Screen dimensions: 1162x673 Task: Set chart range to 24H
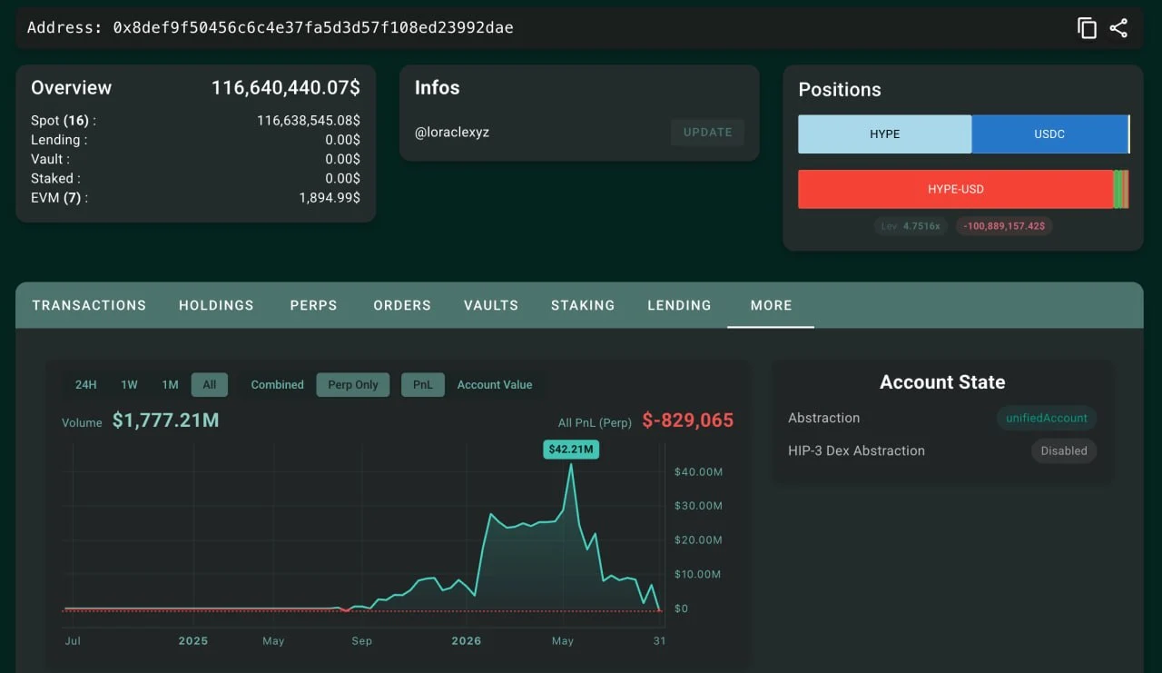pos(86,385)
